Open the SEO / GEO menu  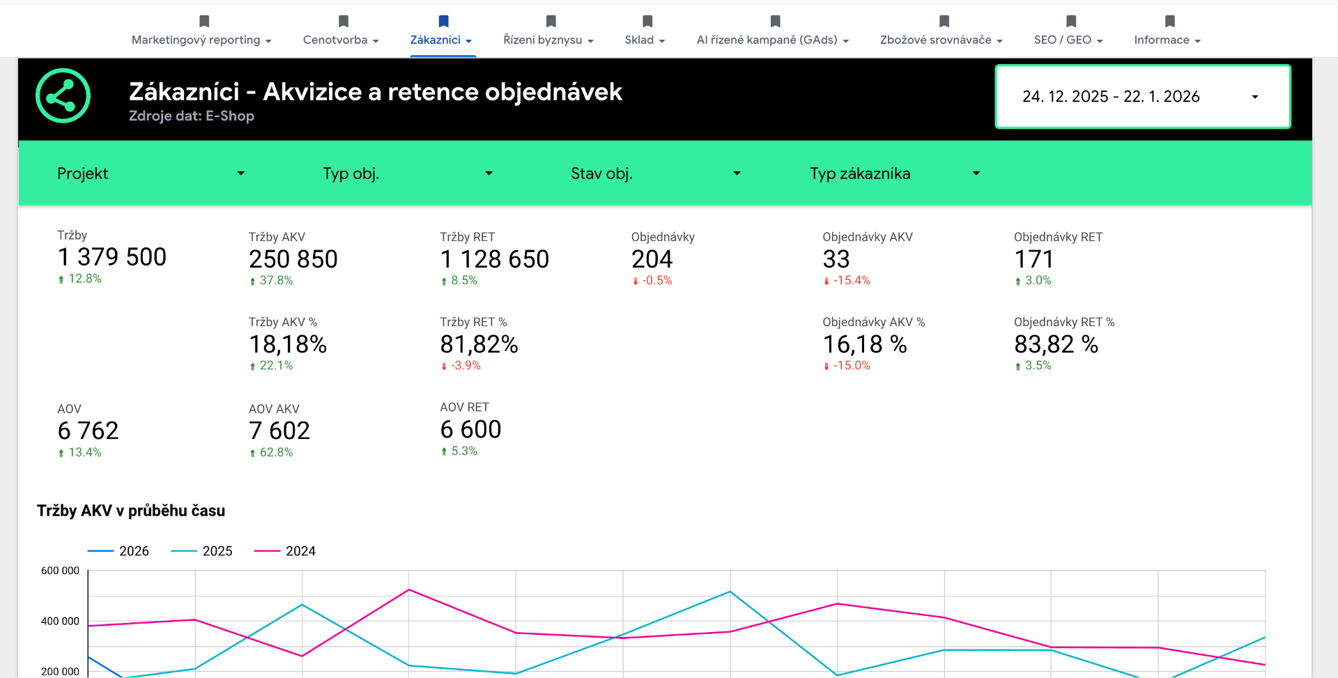coord(1068,40)
